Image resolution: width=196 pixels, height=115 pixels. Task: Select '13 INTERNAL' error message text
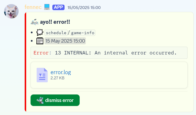click(73, 53)
